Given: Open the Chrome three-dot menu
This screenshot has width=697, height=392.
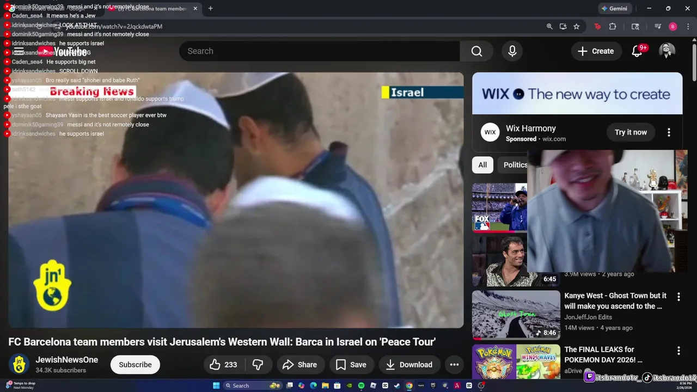Looking at the screenshot, I should tap(688, 26).
